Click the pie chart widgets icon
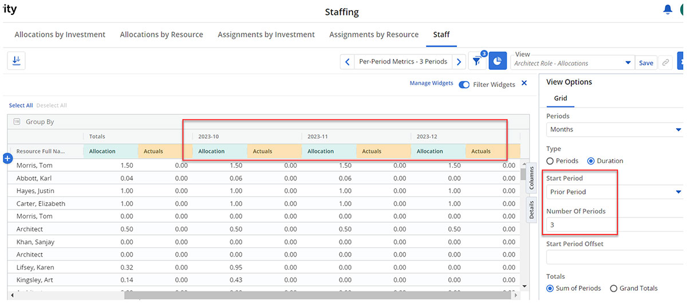The height and width of the screenshot is (304, 687). (x=498, y=61)
